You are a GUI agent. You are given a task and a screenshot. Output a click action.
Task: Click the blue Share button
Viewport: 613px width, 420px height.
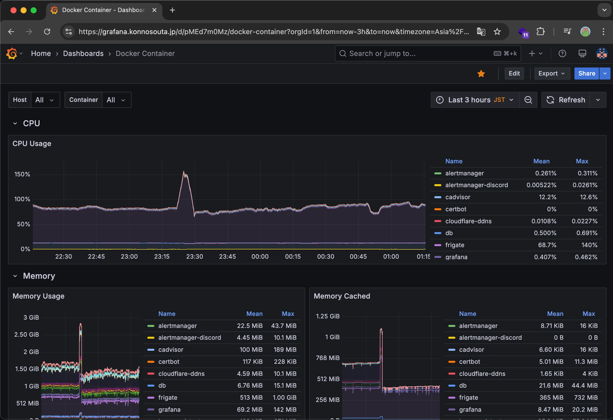coord(586,74)
